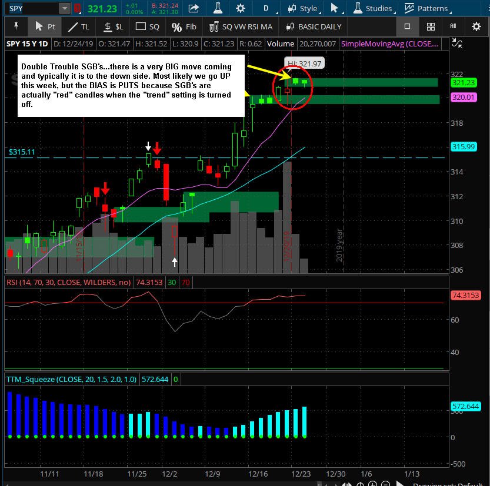The height and width of the screenshot is (486, 490).
Task: Open the Studies menu
Action: coord(374,8)
